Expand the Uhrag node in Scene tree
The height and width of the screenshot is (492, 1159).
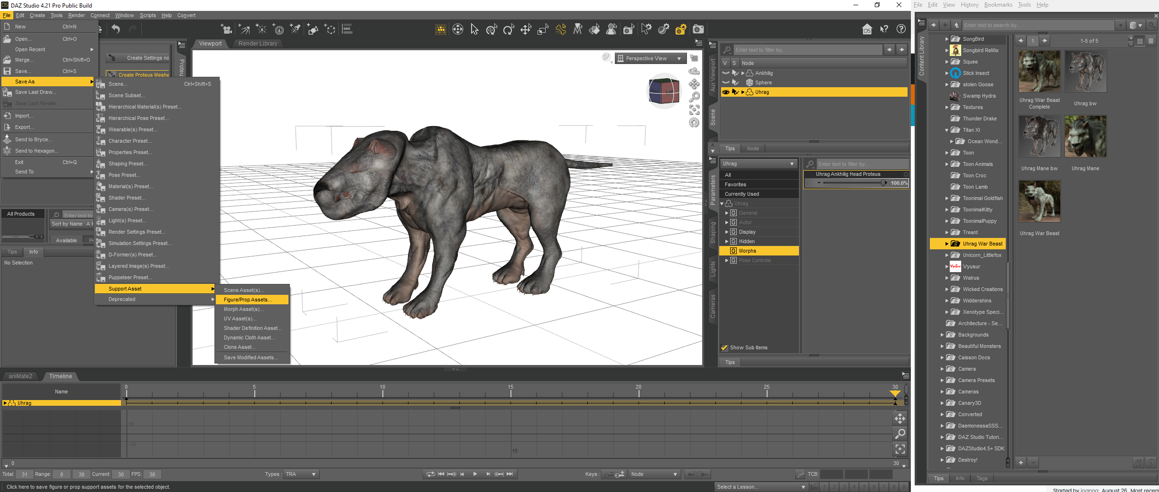(743, 92)
